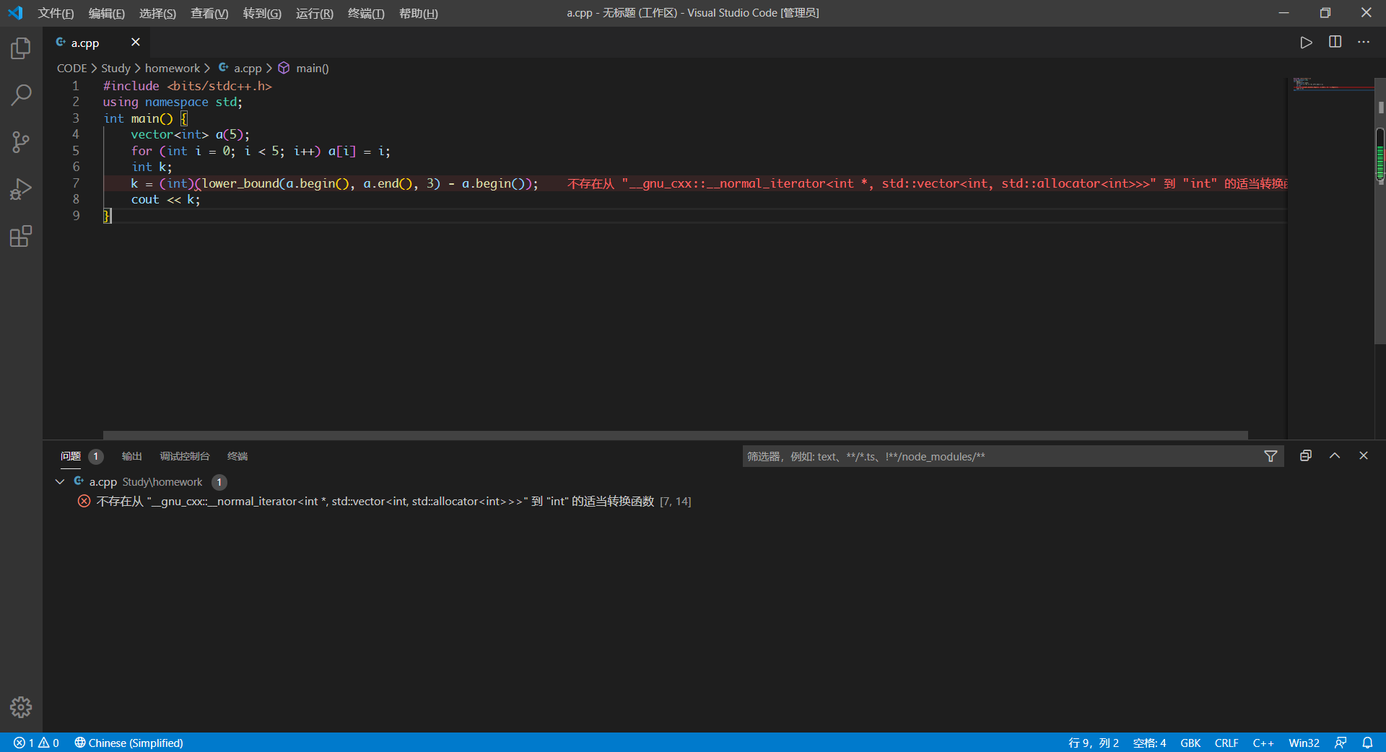Click the VS Code logo in the title bar
Viewport: 1386px width, 752px height.
pyautogui.click(x=15, y=13)
